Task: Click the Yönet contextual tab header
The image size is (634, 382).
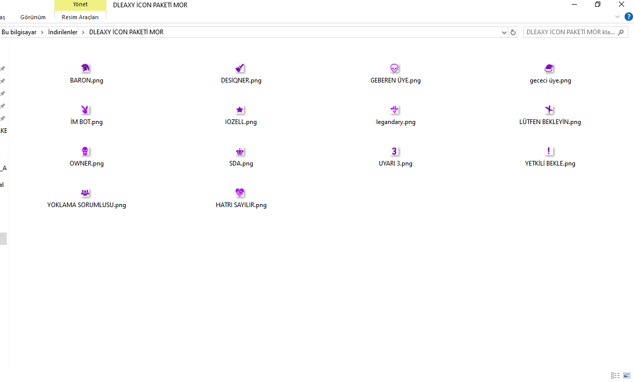Action: click(x=80, y=5)
